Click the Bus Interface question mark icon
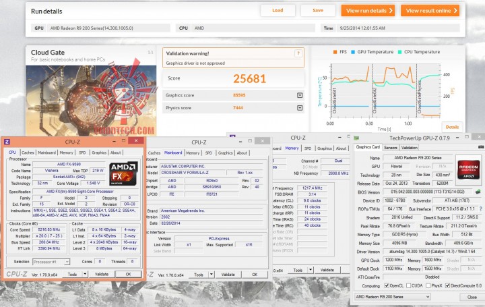 (x=481, y=208)
